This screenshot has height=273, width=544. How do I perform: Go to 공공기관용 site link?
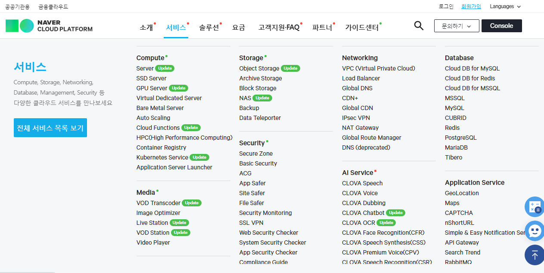(17, 7)
